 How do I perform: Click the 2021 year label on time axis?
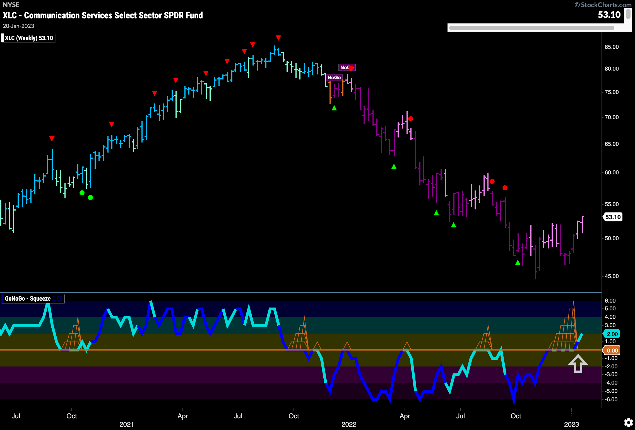click(126, 424)
